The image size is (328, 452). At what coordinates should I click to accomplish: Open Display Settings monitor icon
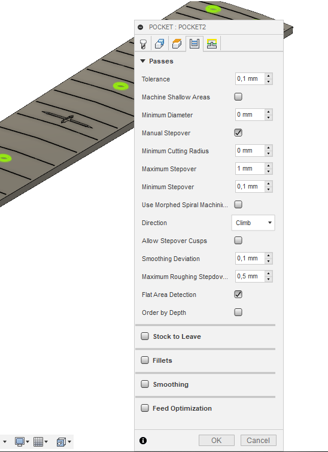point(22,442)
